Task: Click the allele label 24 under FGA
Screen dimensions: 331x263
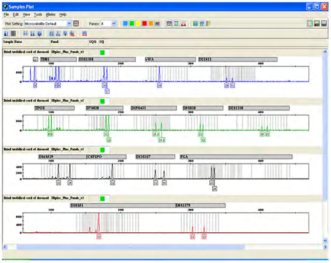Action: point(215,189)
